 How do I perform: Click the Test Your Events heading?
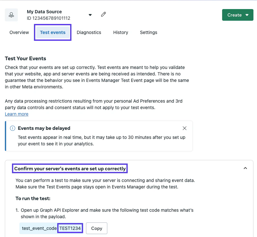(26, 59)
